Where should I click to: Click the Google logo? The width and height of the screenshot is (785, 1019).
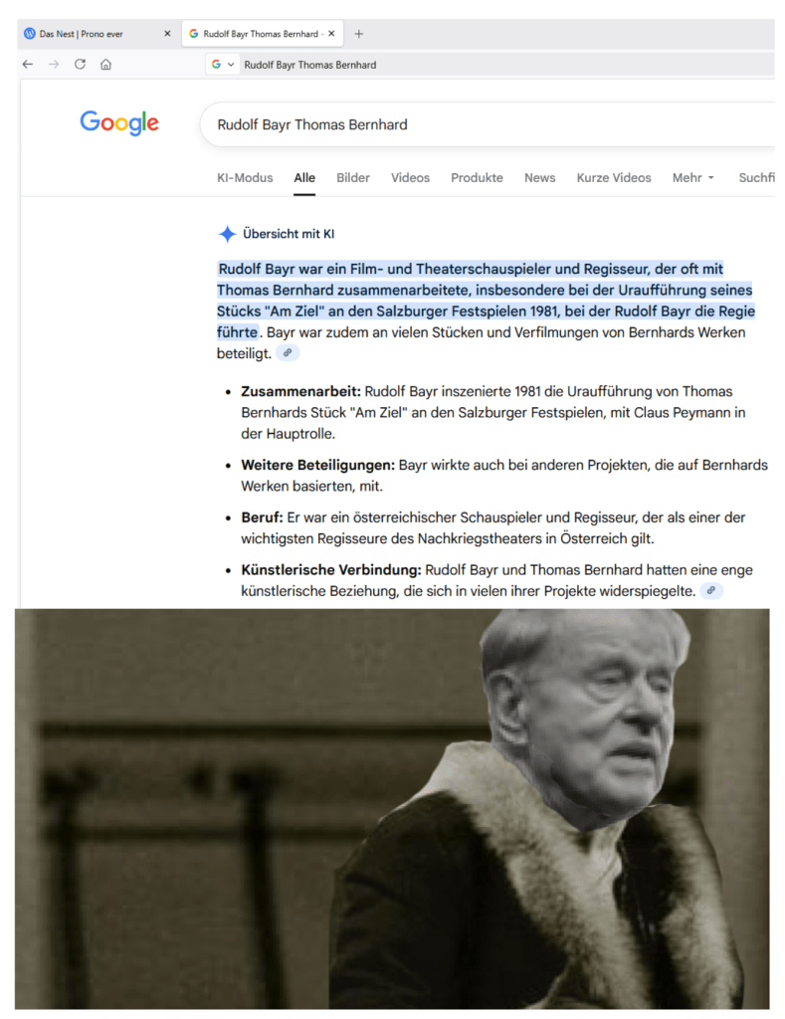click(119, 122)
